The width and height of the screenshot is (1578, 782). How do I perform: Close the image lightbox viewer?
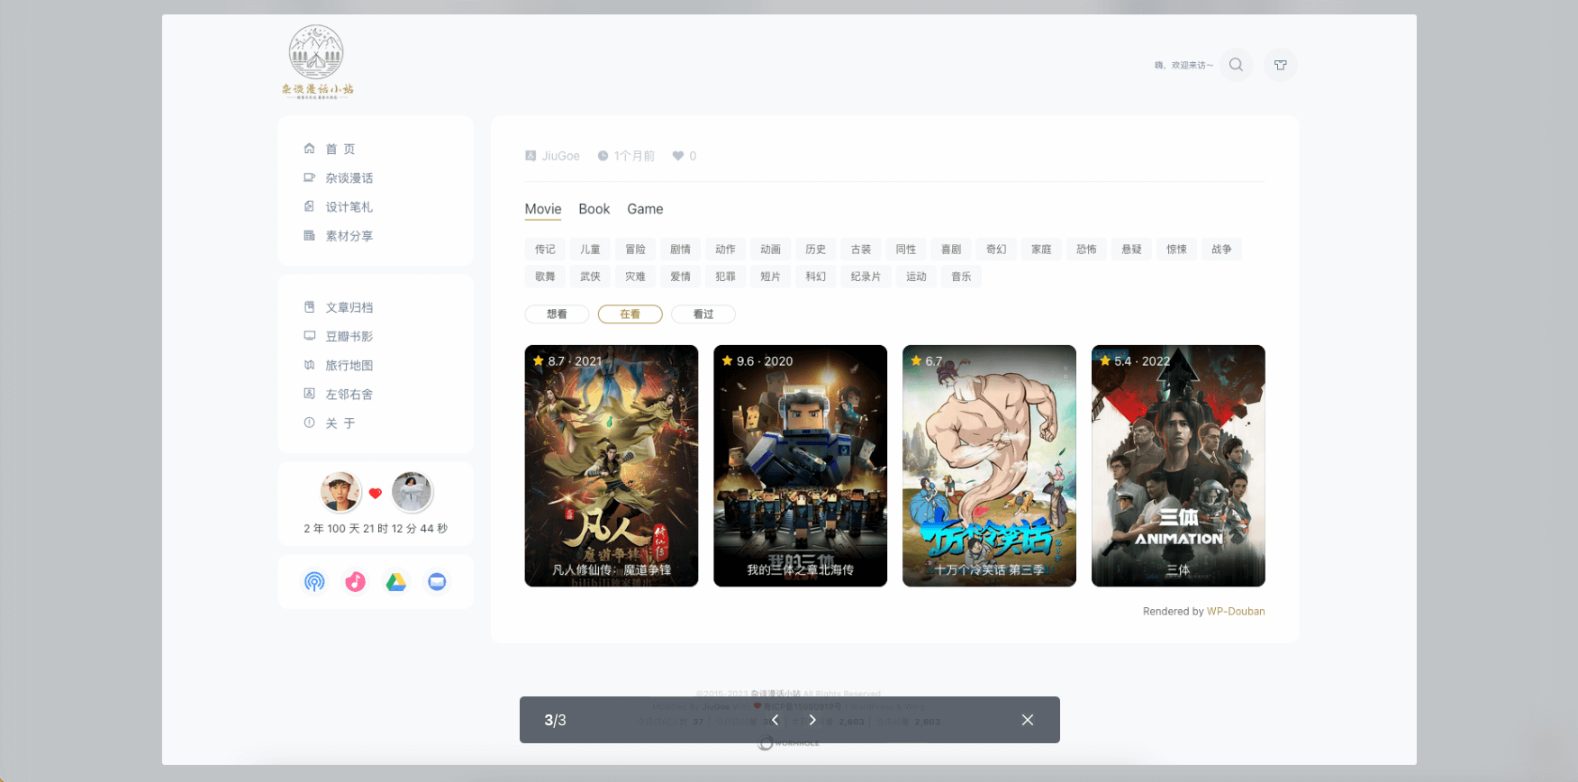pos(1027,720)
